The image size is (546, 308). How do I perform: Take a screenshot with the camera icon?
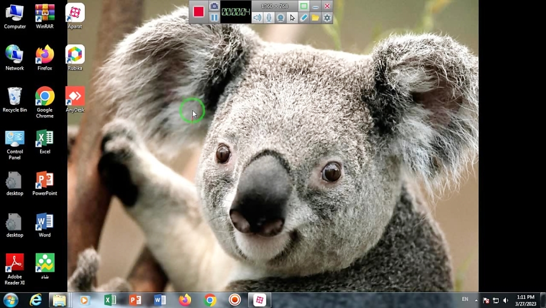214,6
